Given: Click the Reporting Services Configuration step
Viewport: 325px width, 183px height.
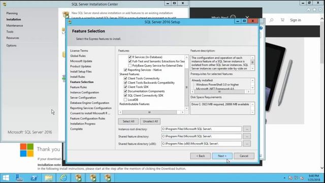Looking at the screenshot, I should click(x=91, y=108).
